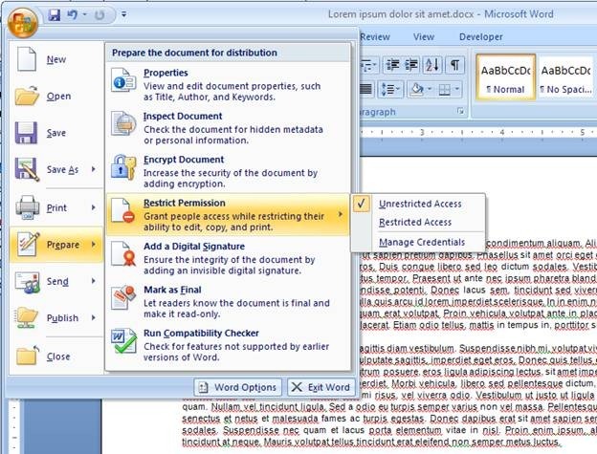The height and width of the screenshot is (454, 597).
Task: Expand the Publish submenu arrow
Action: tap(94, 317)
